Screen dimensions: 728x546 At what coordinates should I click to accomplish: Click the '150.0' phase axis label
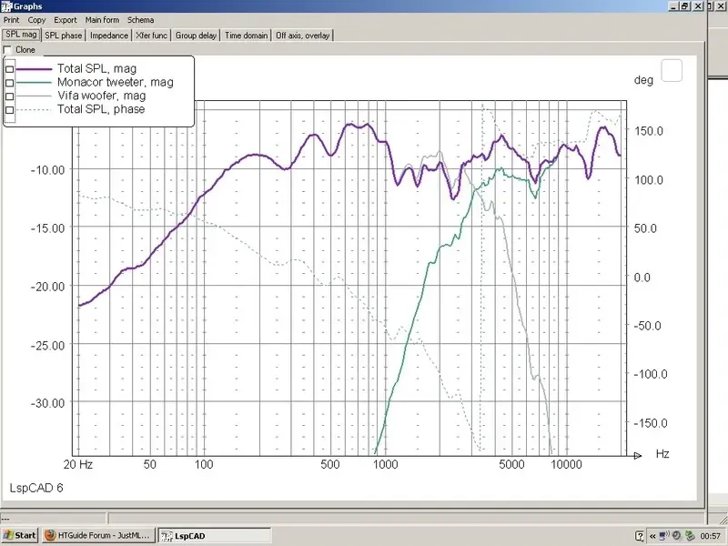(649, 131)
